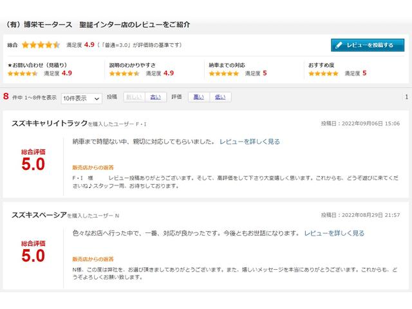Image resolution: width=412 pixels, height=309 pixels.
Task: Click the レビューを投稿する button
Action: (368, 45)
